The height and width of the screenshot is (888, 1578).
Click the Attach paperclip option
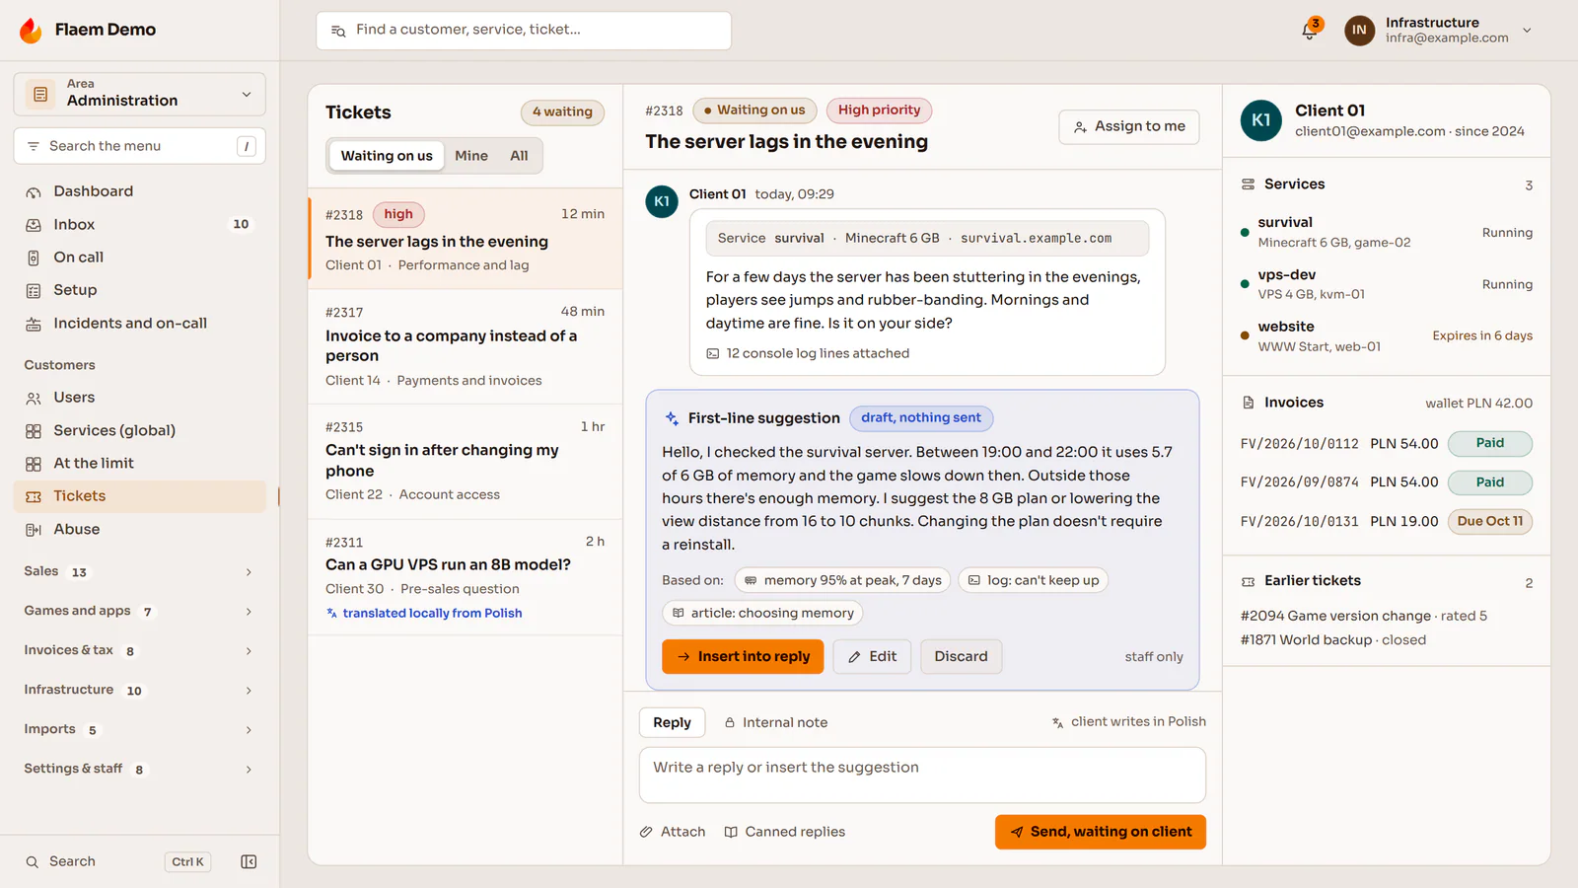(673, 832)
